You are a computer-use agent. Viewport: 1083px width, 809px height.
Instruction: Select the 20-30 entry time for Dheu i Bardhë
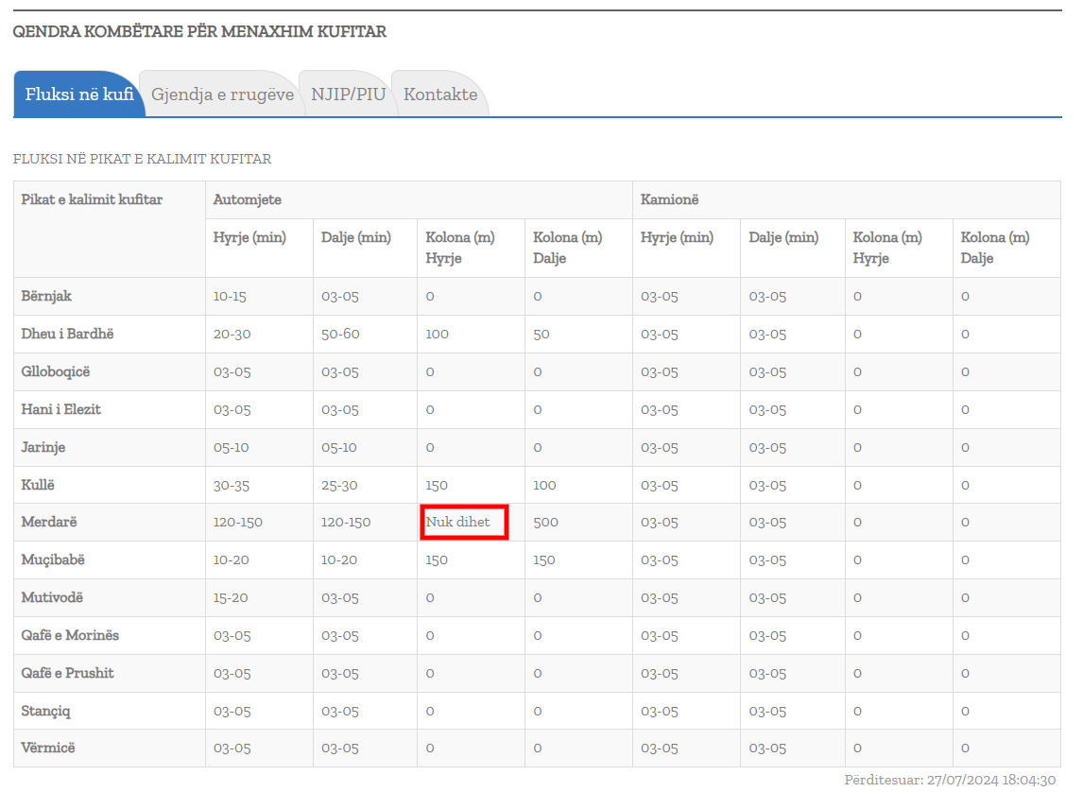tap(232, 335)
